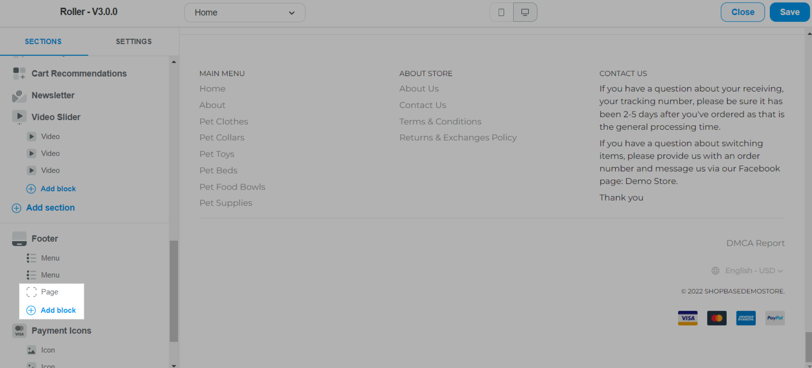
Task: Open the Pet Clothes link
Action: (224, 122)
